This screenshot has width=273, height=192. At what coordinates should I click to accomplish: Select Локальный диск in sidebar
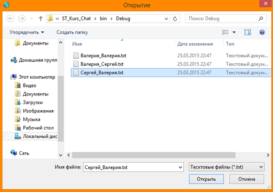tap(40, 136)
